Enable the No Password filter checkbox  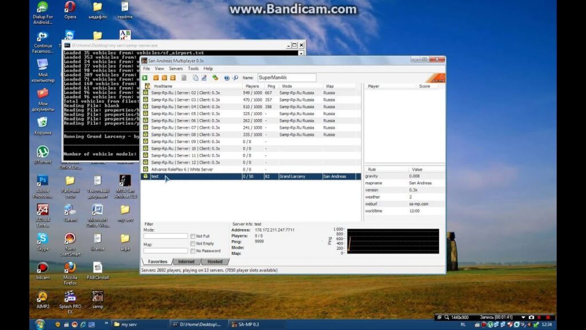pos(193,251)
